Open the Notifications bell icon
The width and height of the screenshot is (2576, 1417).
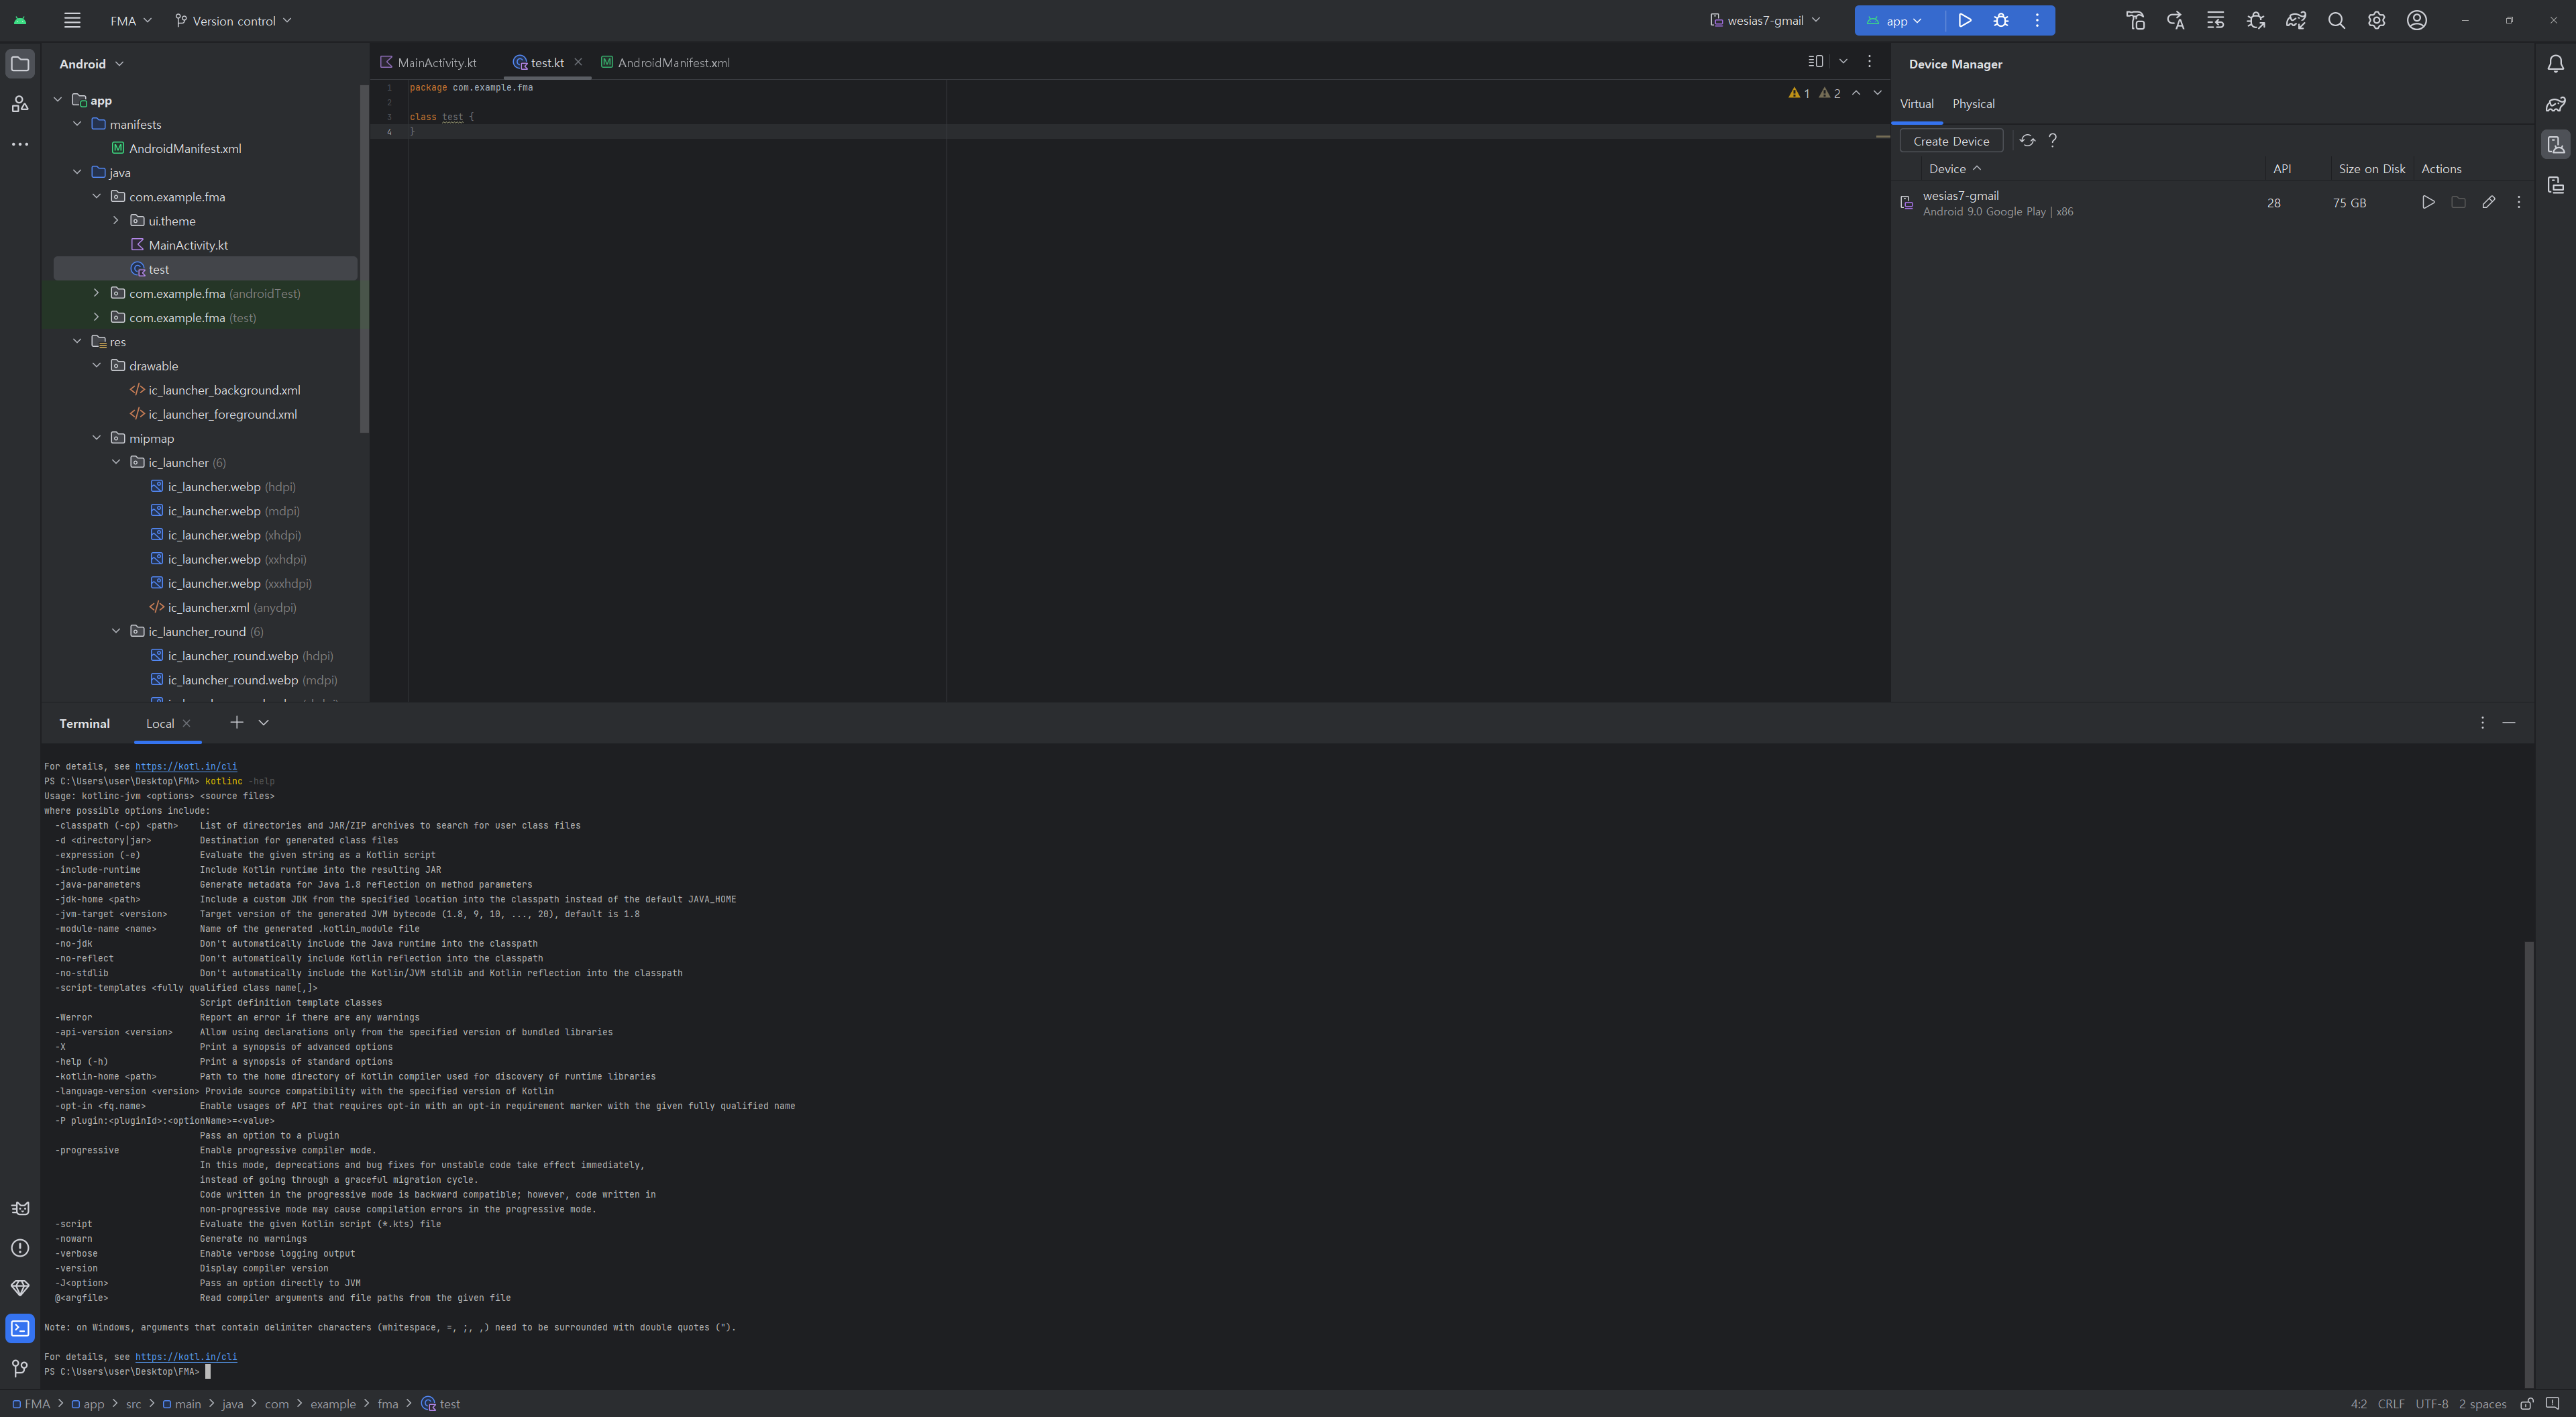click(x=2555, y=64)
